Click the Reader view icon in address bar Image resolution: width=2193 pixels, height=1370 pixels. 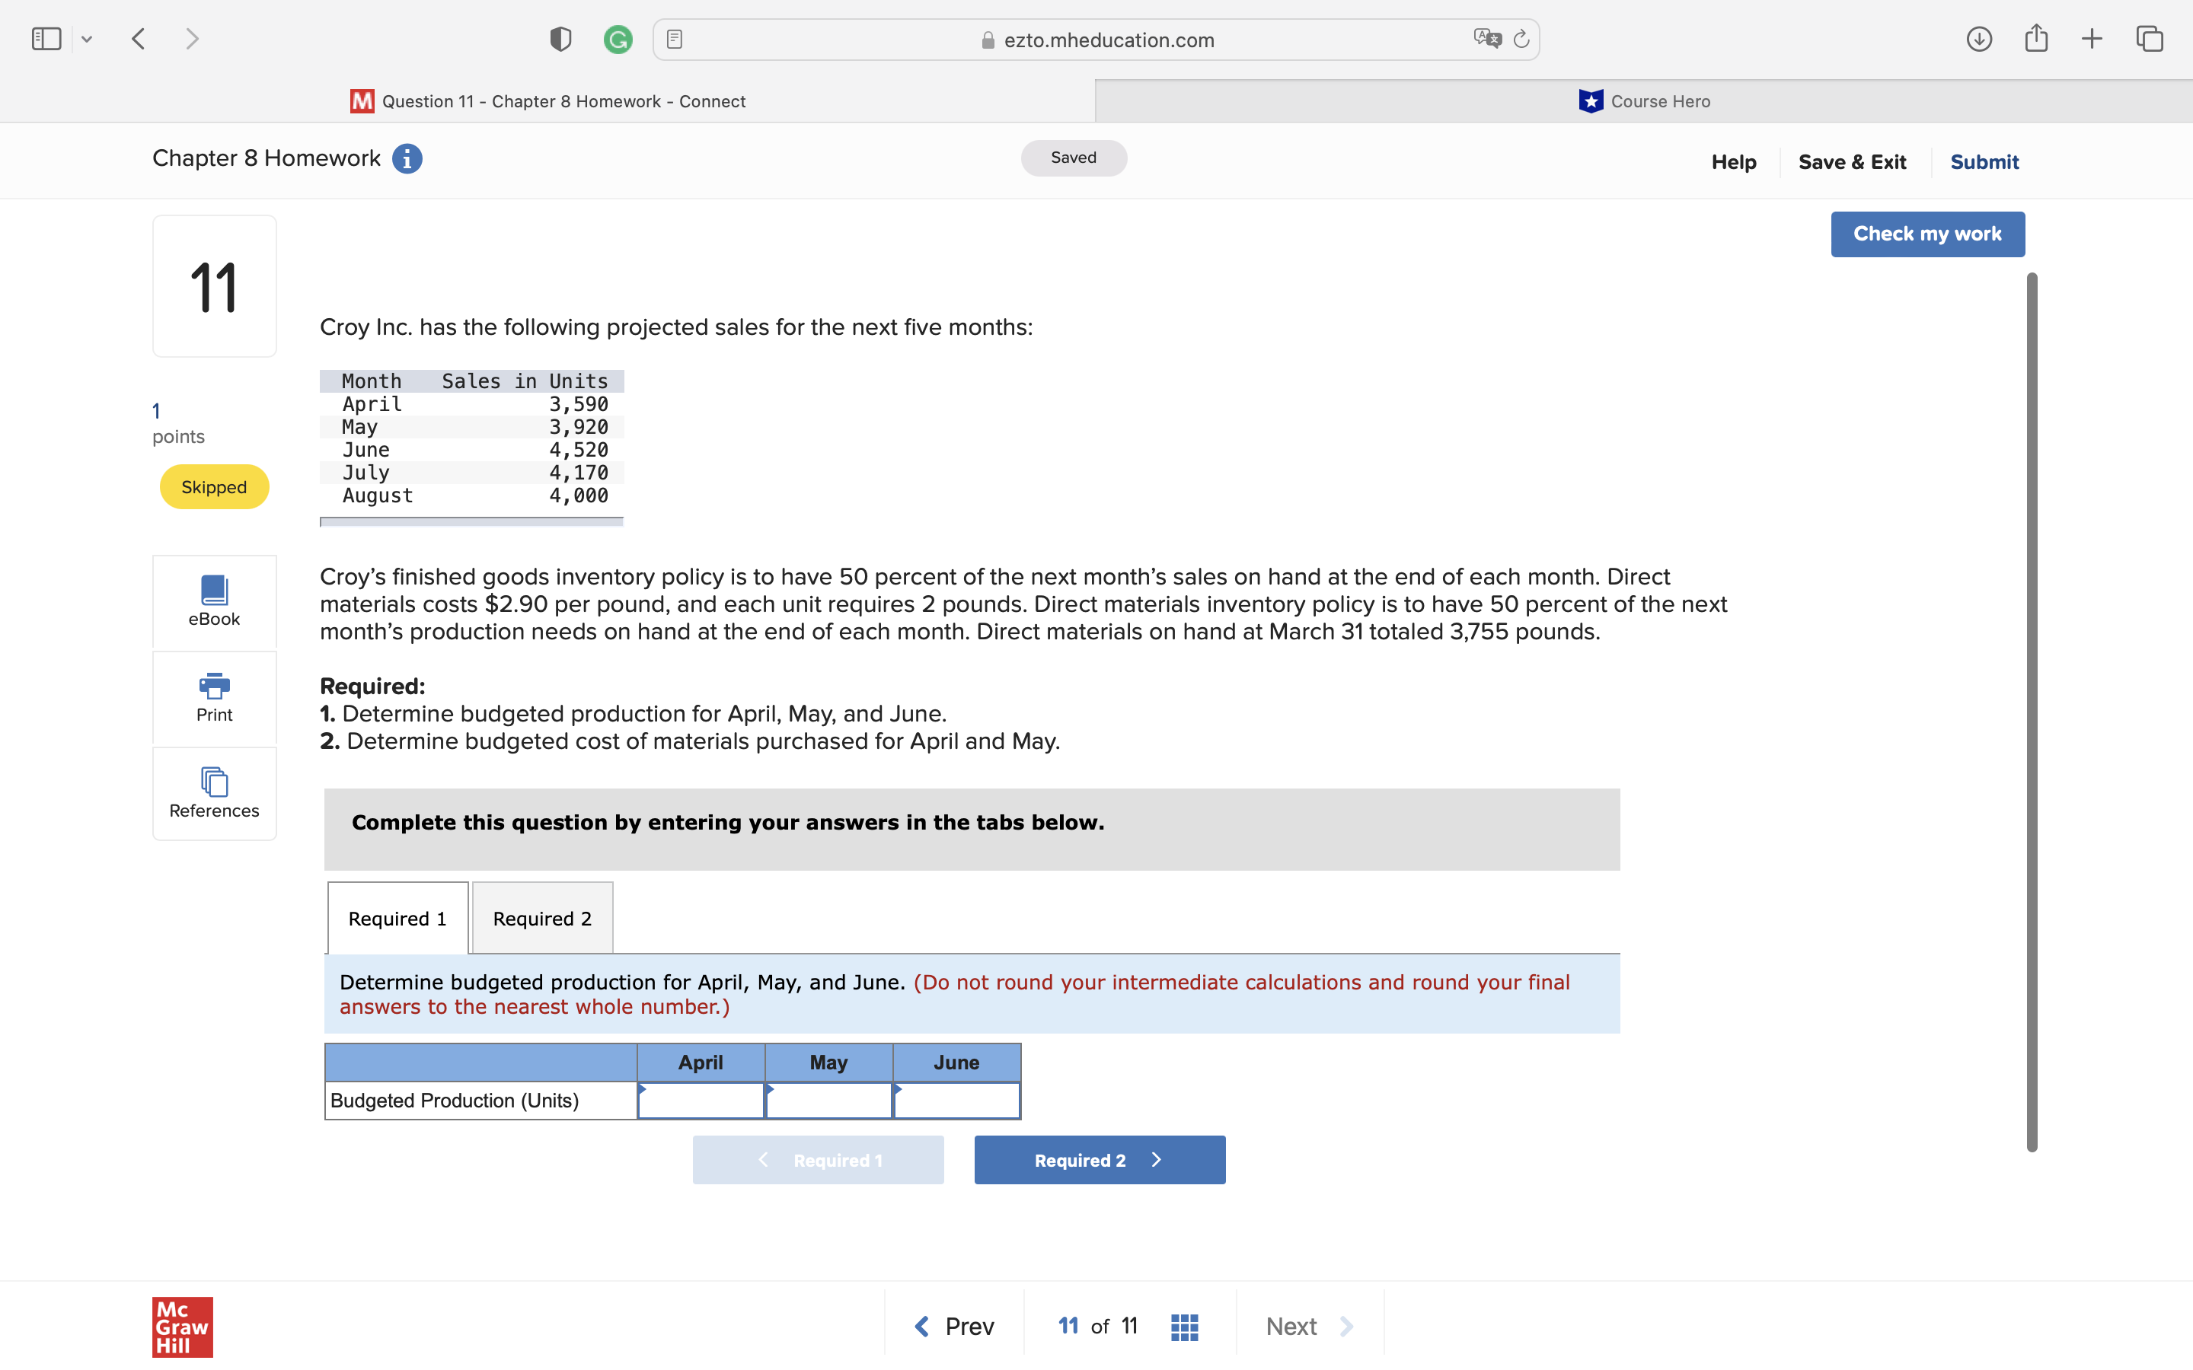click(674, 39)
